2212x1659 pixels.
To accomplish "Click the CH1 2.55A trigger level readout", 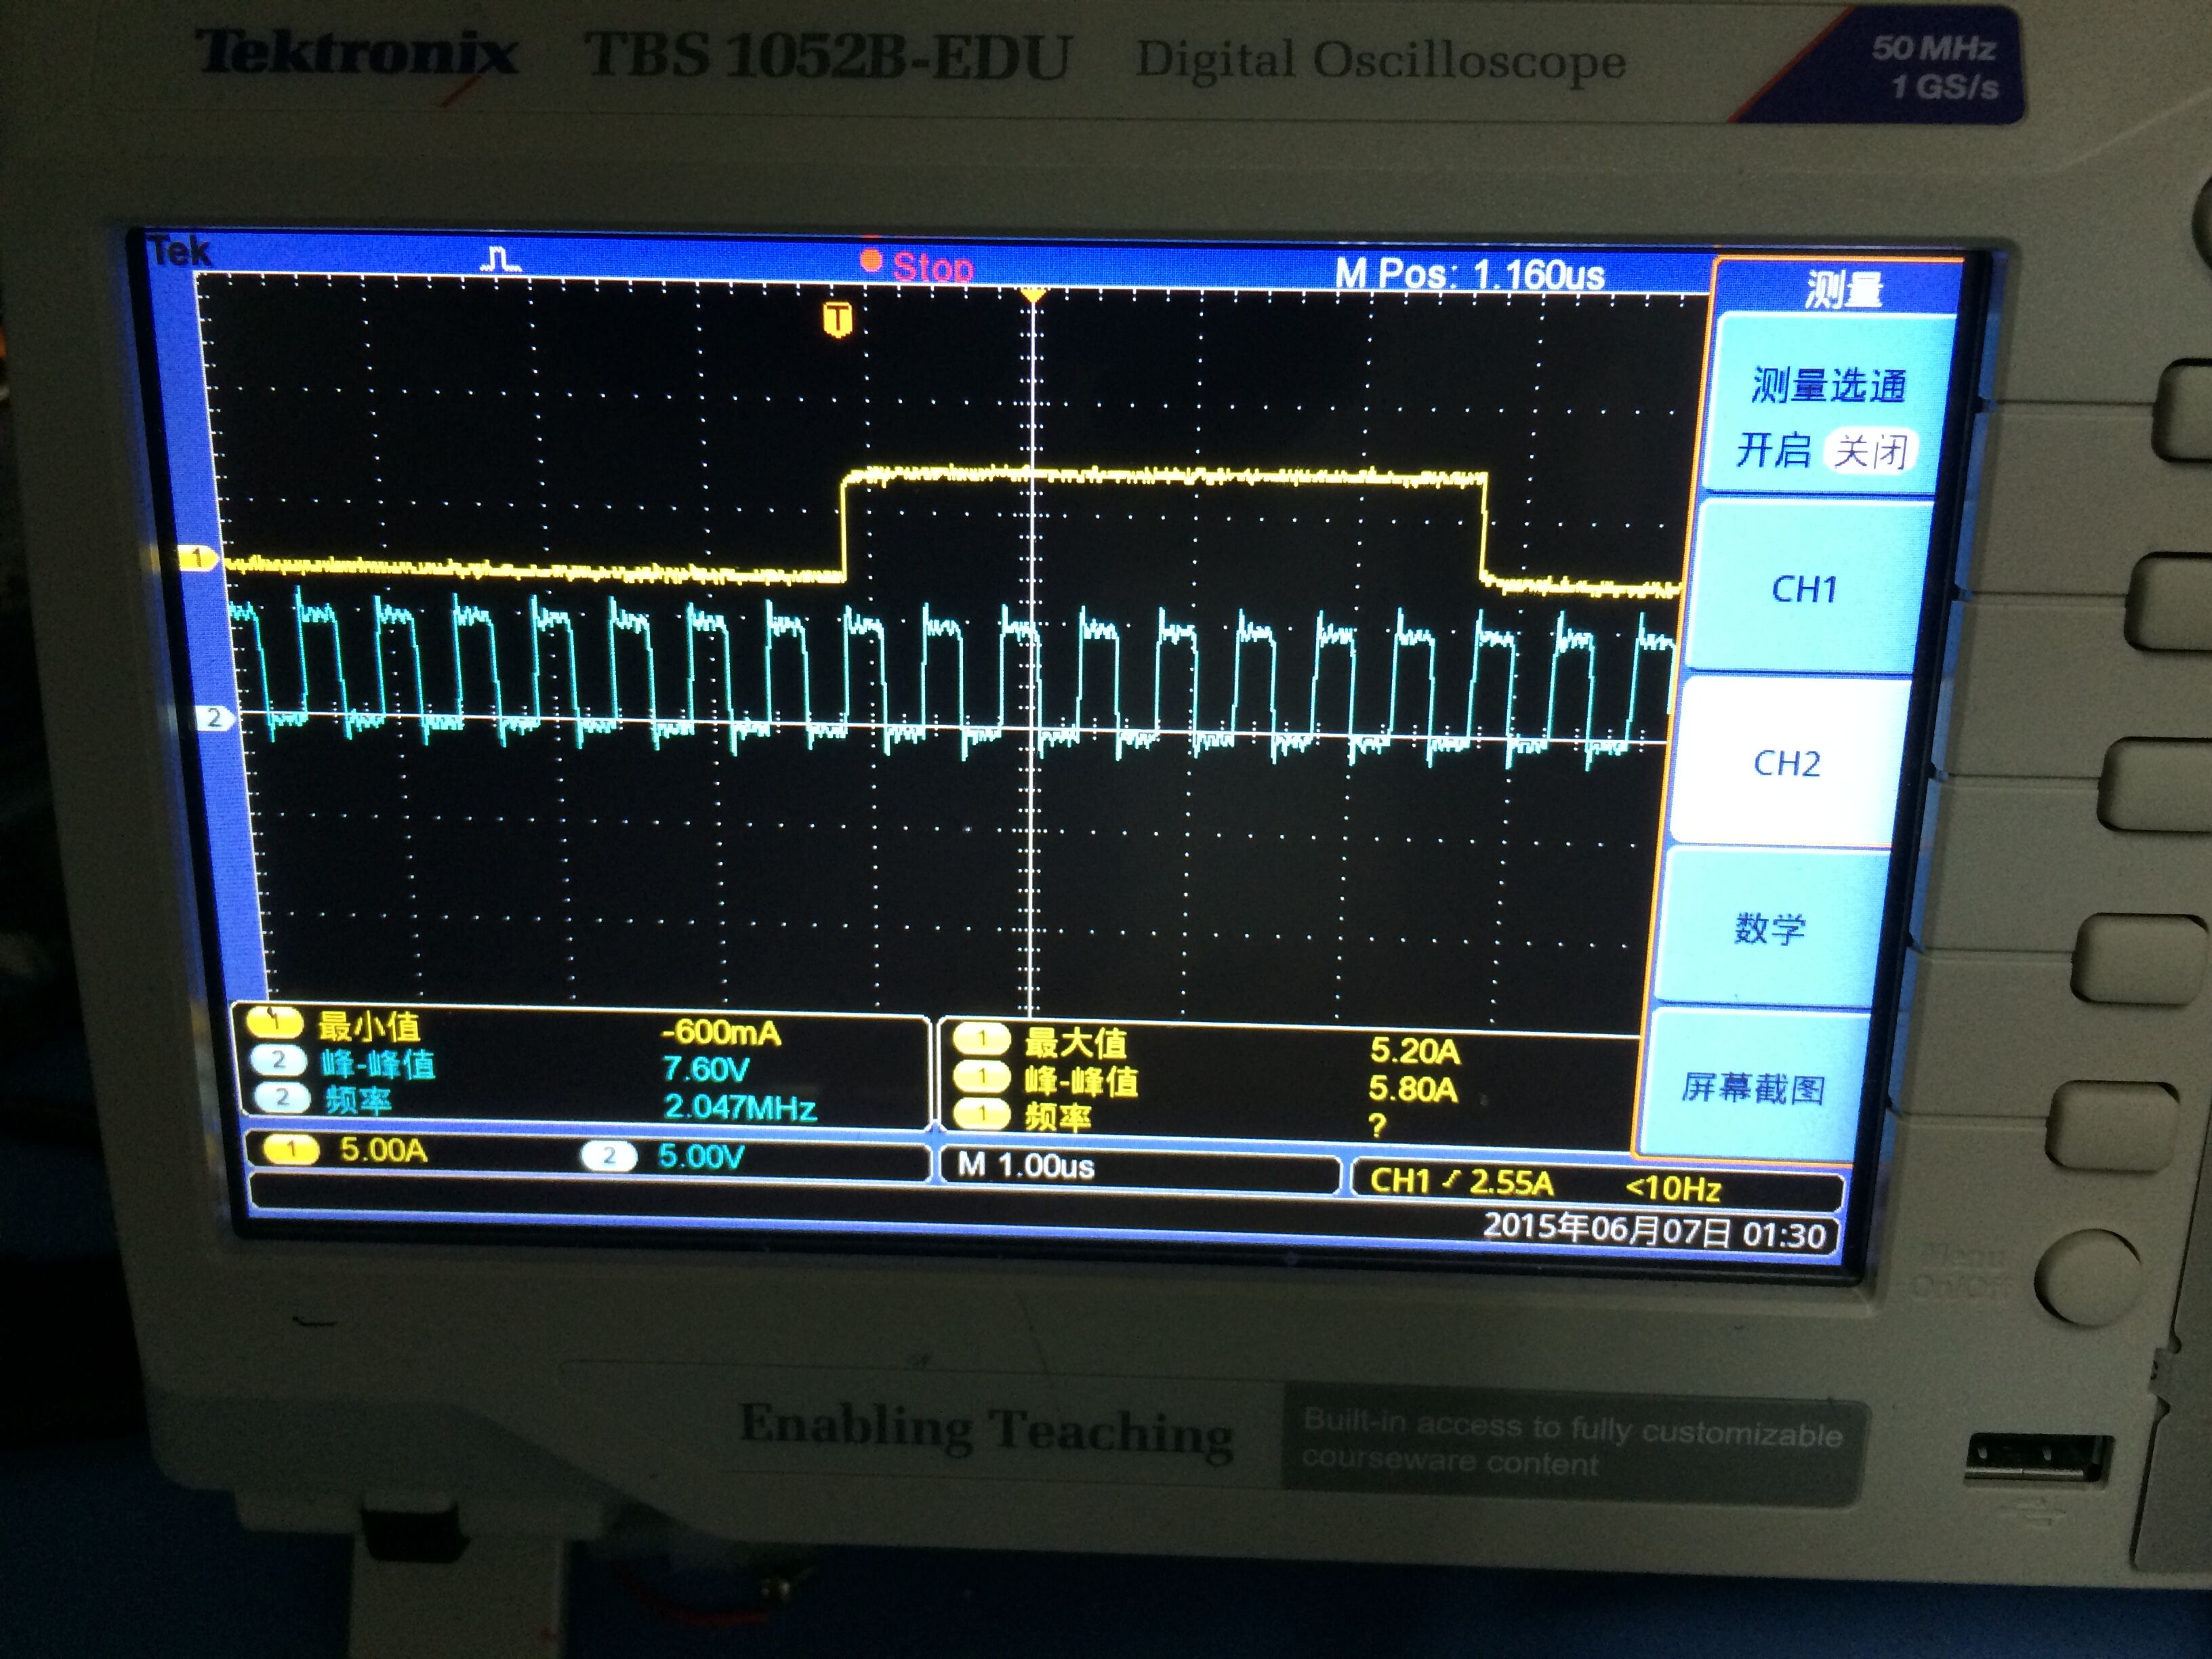I will pyautogui.click(x=1462, y=1183).
